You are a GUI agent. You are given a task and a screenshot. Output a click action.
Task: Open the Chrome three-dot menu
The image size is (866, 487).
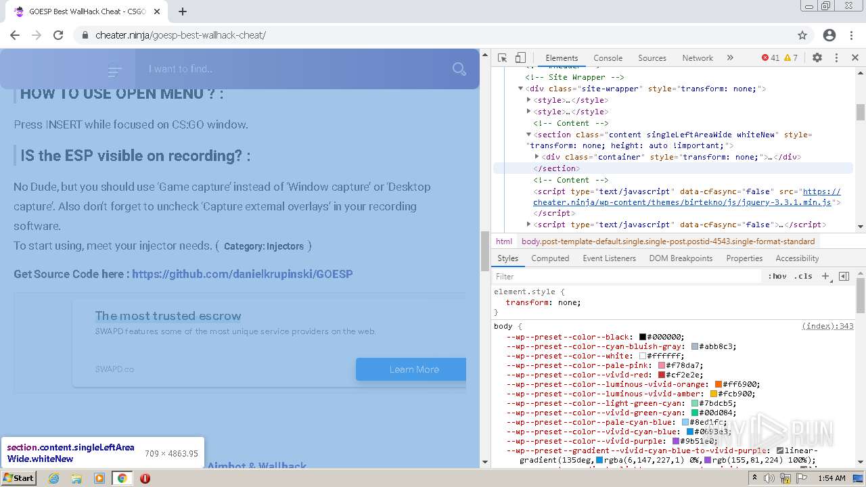(851, 35)
